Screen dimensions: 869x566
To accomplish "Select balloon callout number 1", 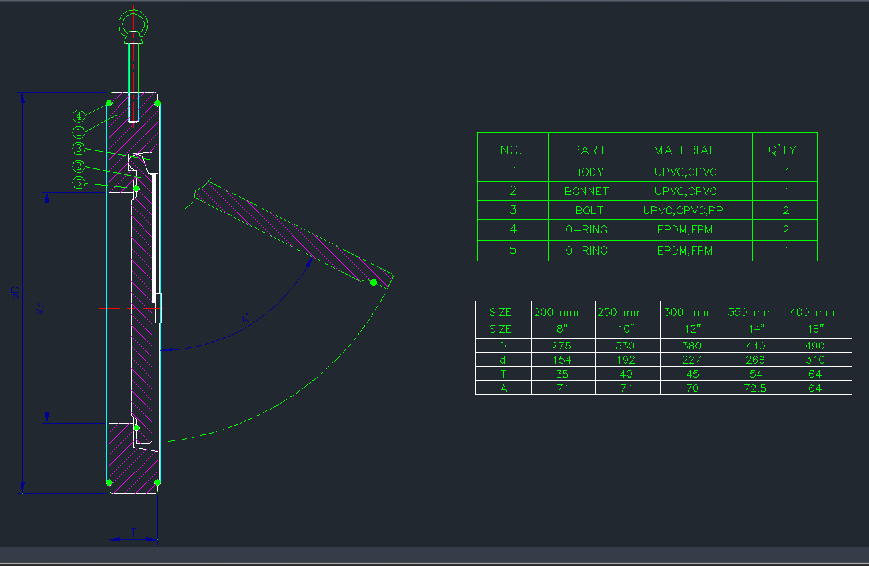I will (x=79, y=132).
